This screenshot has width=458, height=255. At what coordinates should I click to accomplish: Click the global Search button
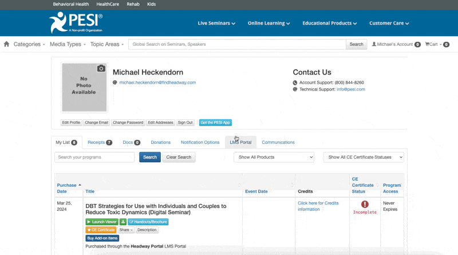pos(356,44)
